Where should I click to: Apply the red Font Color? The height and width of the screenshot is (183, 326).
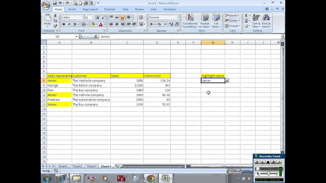point(101,24)
